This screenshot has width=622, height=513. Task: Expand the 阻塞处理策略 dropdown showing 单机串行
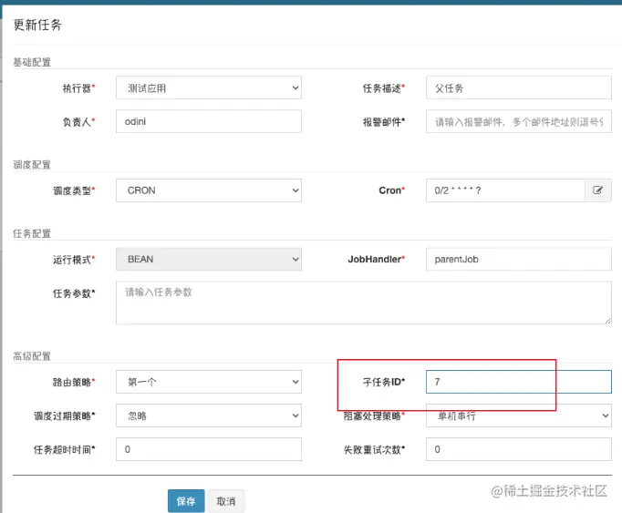[518, 416]
